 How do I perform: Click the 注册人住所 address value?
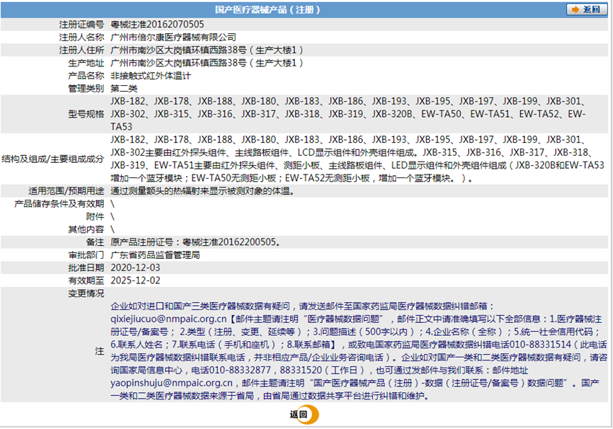pos(207,50)
